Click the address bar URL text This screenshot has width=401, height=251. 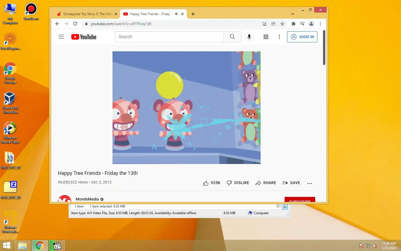coord(121,24)
